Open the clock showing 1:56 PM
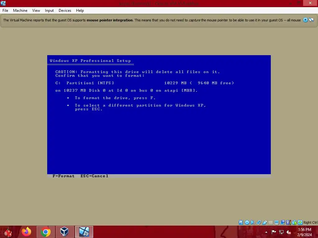Image resolution: width=318 pixels, height=238 pixels. pyautogui.click(x=305, y=232)
